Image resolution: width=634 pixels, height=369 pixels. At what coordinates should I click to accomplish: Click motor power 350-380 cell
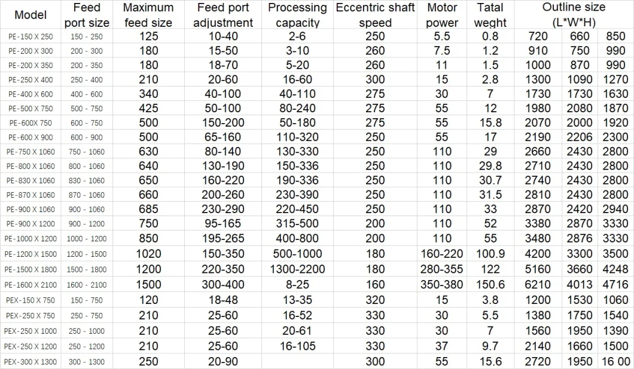441,285
